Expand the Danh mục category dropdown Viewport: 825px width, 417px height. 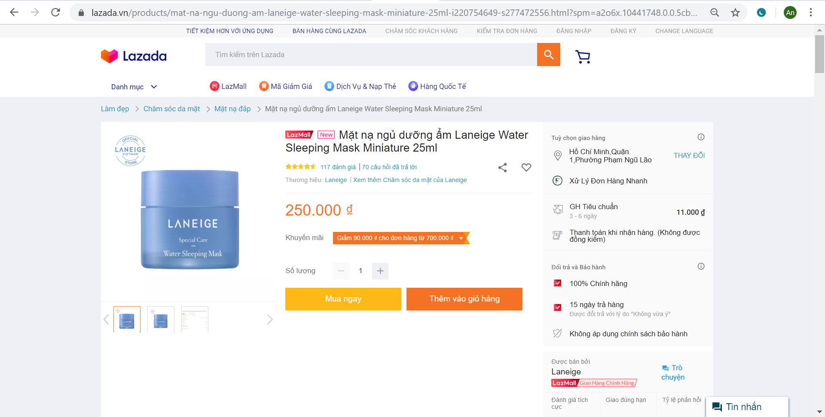point(134,87)
